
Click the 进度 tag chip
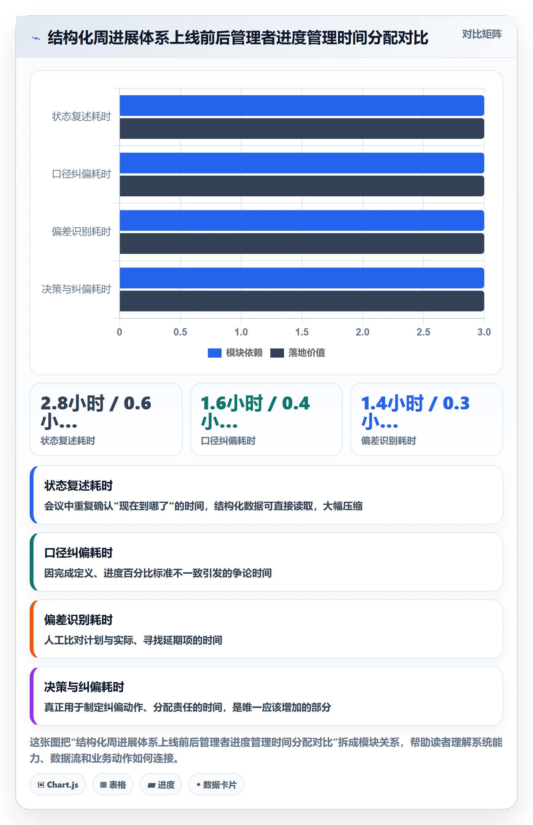coord(161,785)
